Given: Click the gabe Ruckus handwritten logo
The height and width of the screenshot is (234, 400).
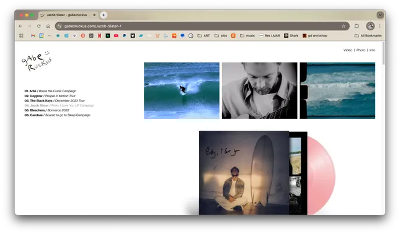Looking at the screenshot, I should 37,61.
